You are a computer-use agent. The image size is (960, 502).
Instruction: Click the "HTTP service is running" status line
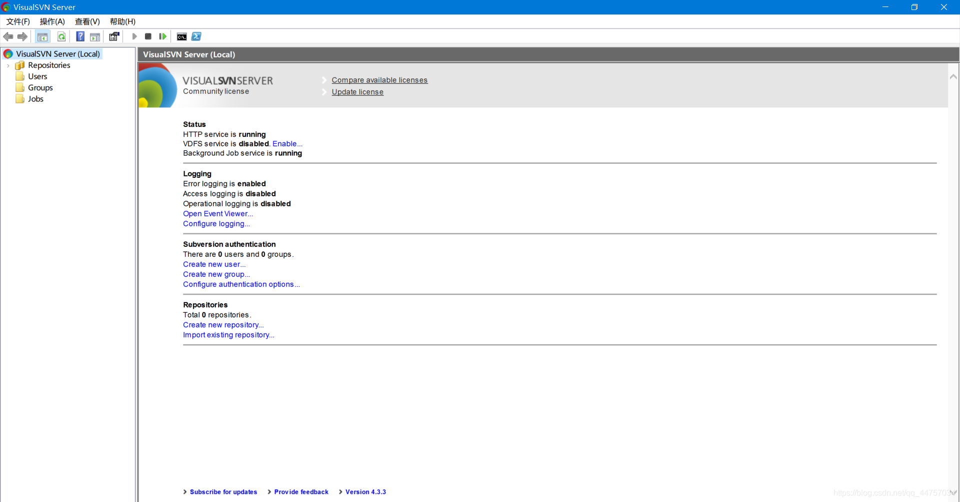224,134
